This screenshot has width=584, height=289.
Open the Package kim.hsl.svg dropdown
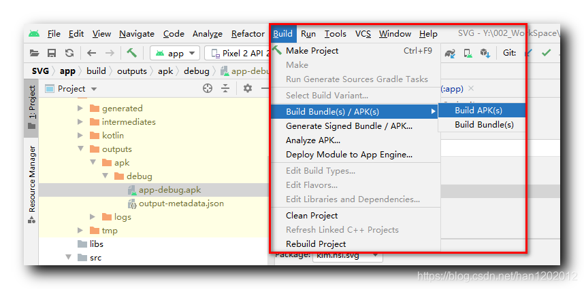(347, 255)
